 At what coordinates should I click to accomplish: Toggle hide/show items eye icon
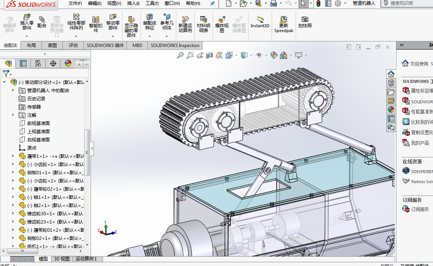pos(259,55)
